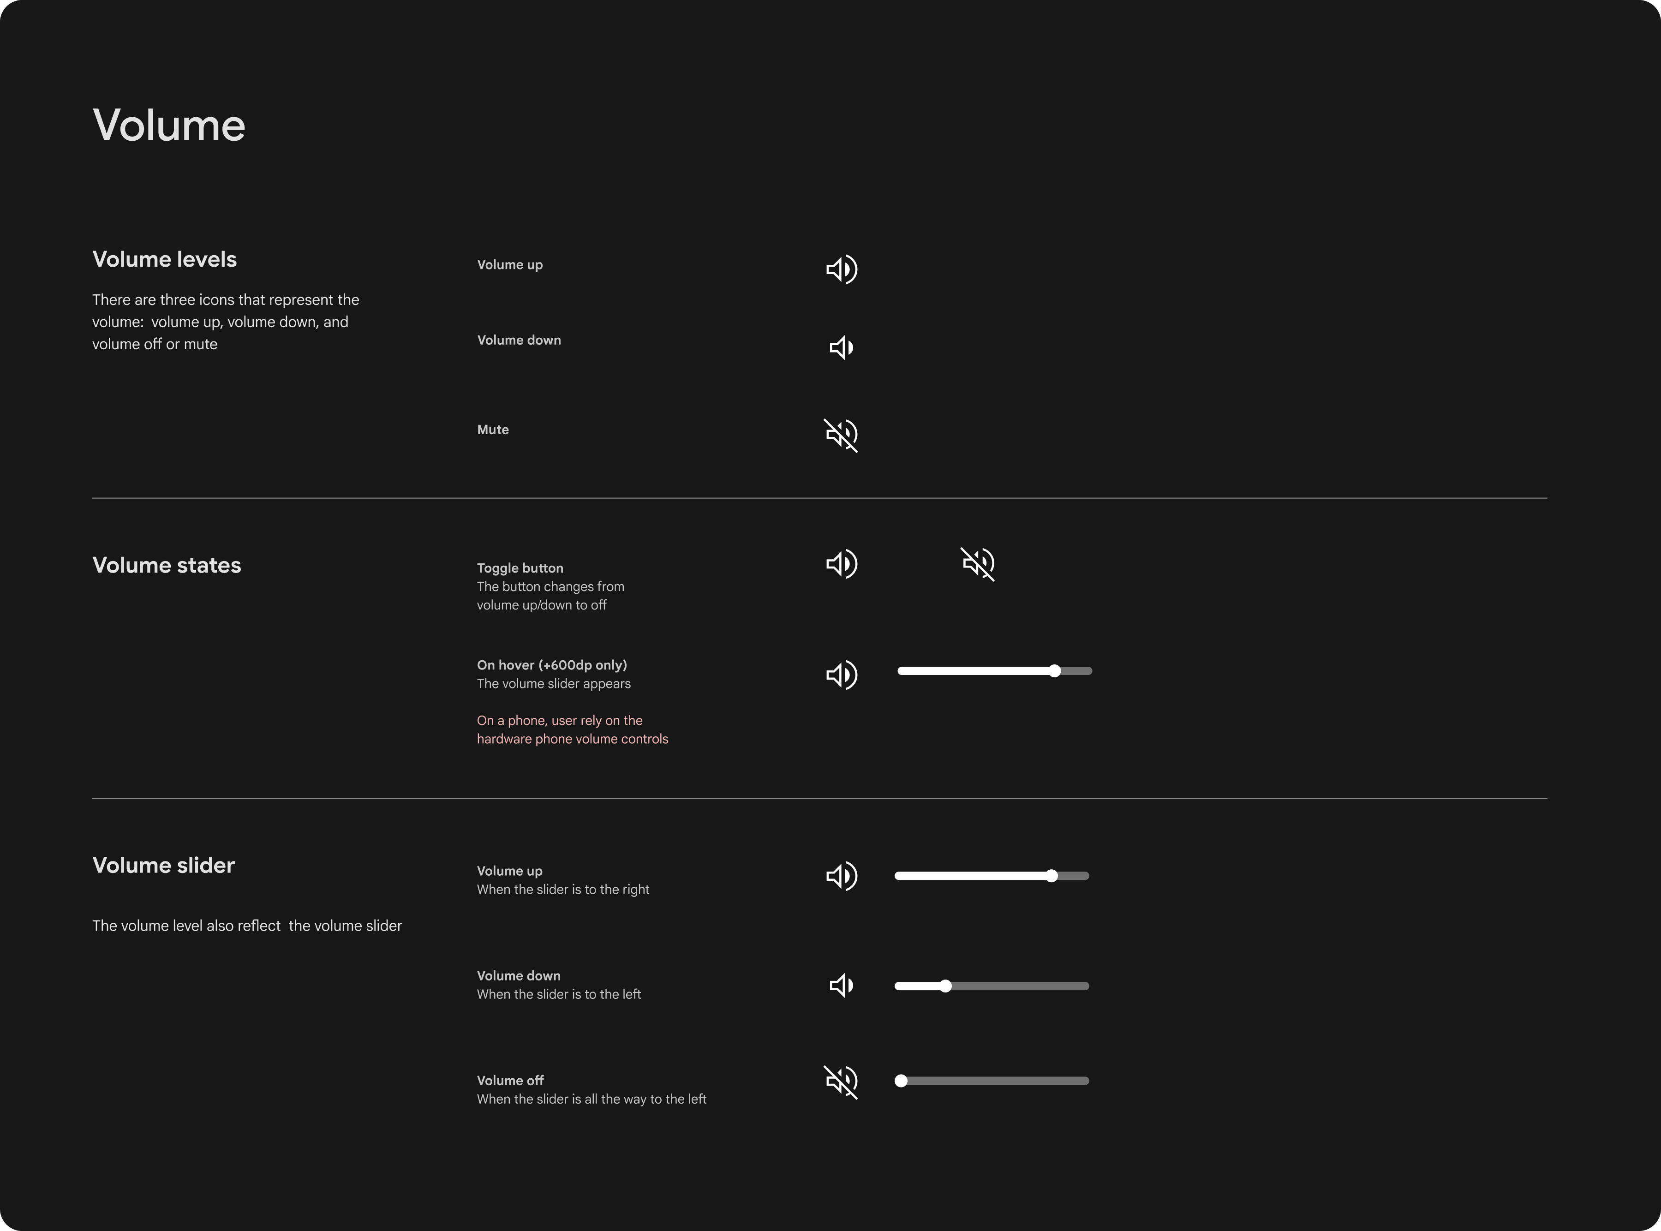Toggle the volume-up button in Toggle button row
Viewport: 1661px width, 1231px height.
coord(841,563)
